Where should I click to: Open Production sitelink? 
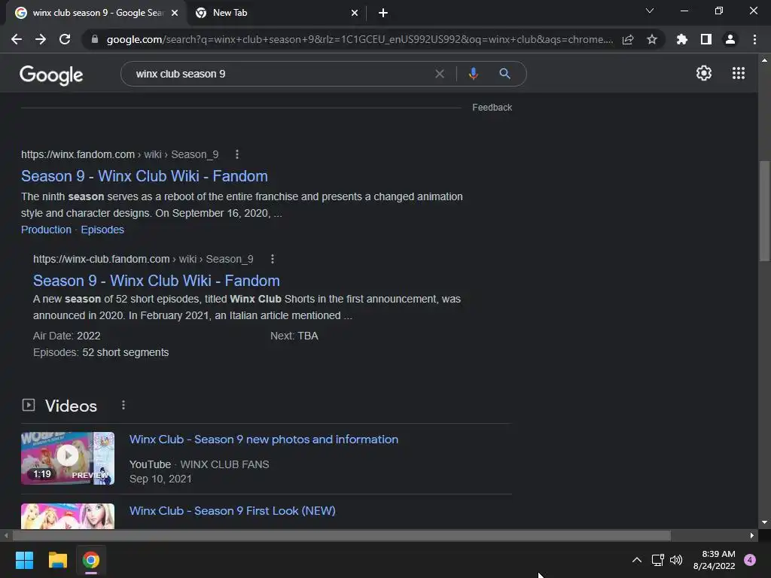click(x=46, y=230)
